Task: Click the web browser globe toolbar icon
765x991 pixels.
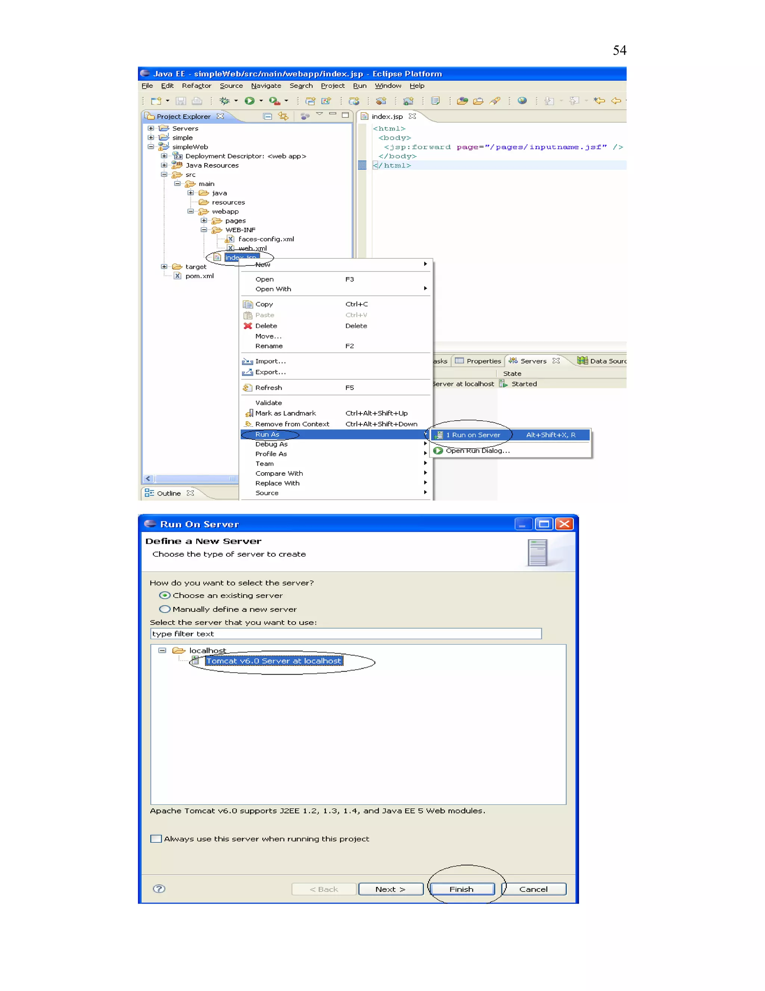Action: [522, 101]
